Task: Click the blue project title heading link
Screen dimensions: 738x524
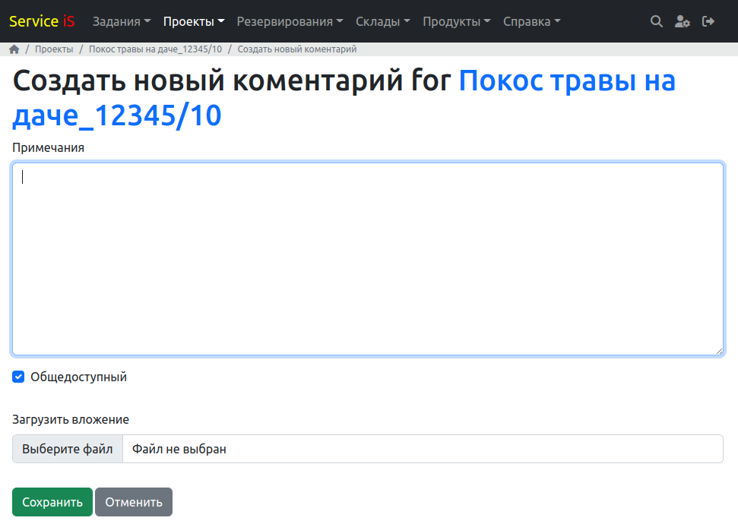Action: (566, 80)
